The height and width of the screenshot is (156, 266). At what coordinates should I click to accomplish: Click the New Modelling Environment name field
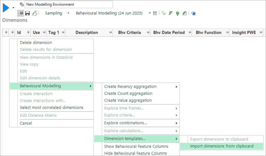(69, 4)
